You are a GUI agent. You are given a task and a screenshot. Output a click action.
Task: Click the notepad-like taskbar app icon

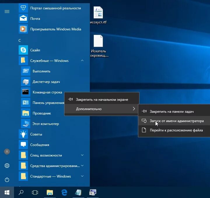78,192
